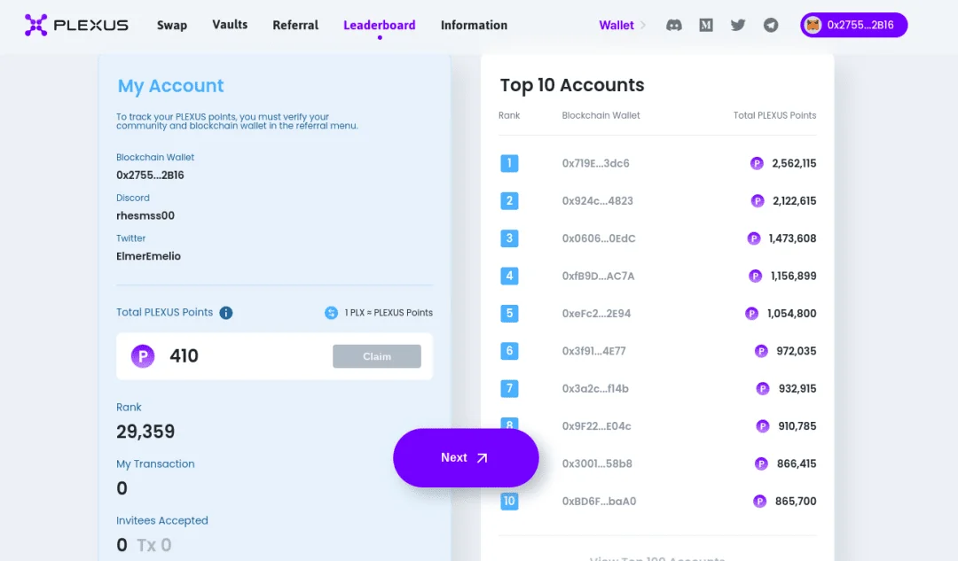
Task: Click rank 10 badge
Action: [x=509, y=501]
